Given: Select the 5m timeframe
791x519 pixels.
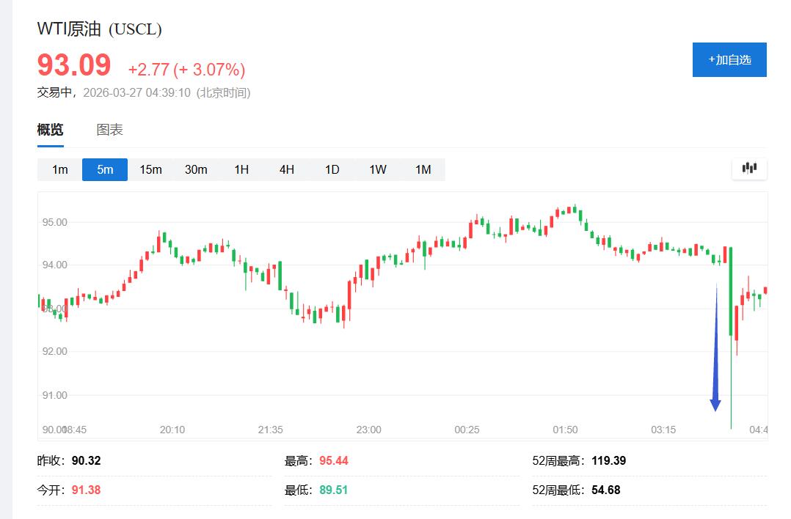Looking at the screenshot, I should point(105,169).
